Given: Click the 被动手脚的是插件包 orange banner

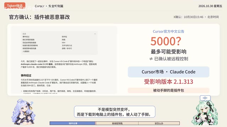Looking at the screenshot, I should pyautogui.click(x=168, y=90).
